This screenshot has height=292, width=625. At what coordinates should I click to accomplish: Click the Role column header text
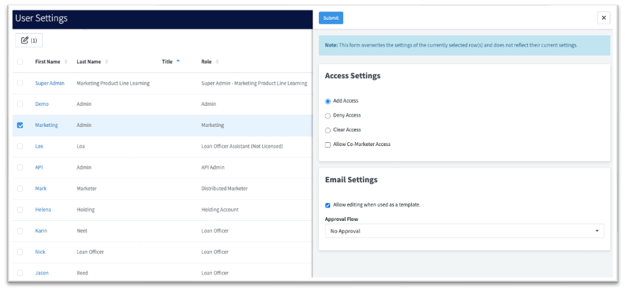point(206,62)
